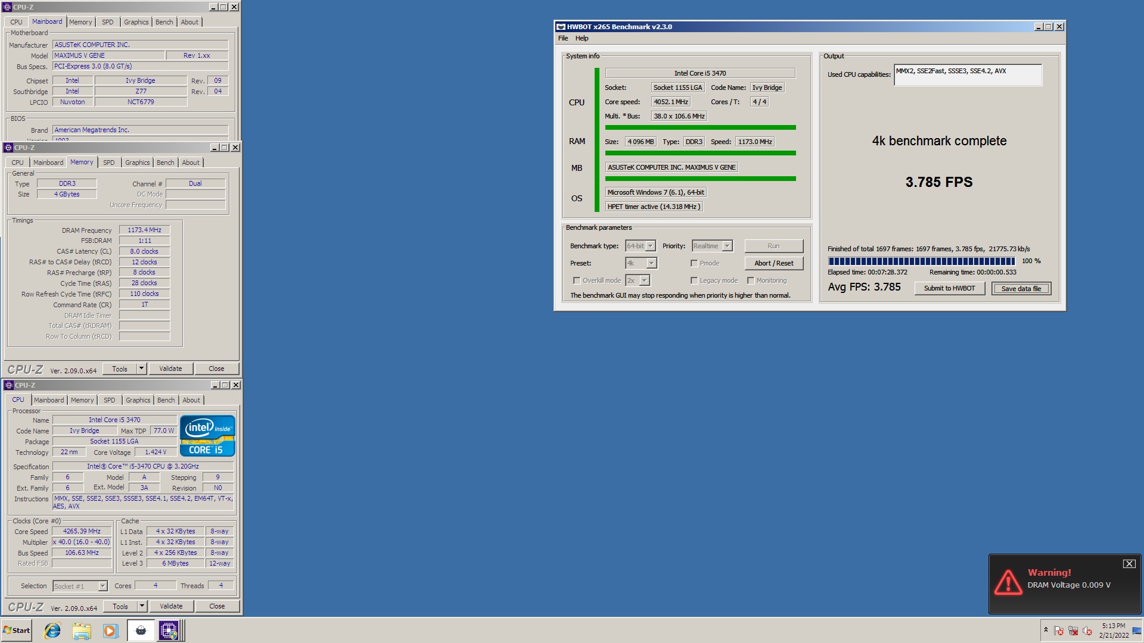
Task: Select Mainboard tab in bottom CPU-Z window
Action: (49, 400)
